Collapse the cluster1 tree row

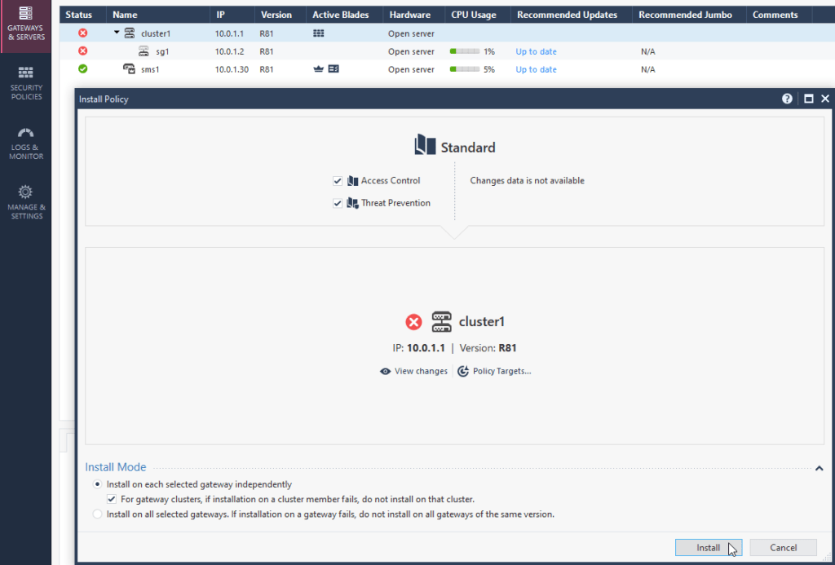point(114,33)
